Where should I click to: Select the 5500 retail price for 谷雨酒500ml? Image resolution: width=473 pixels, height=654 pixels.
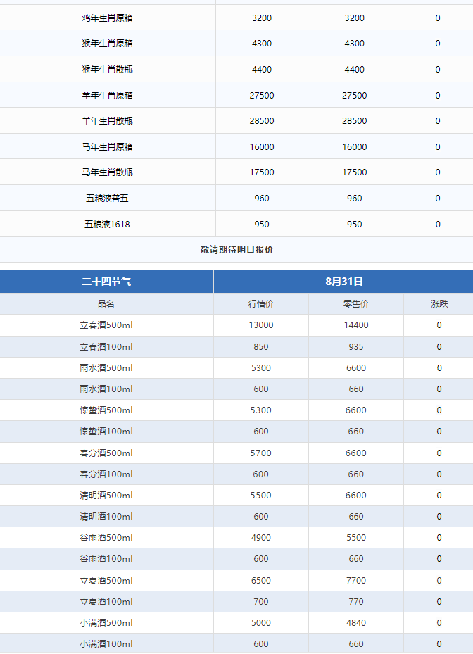[x=355, y=538]
